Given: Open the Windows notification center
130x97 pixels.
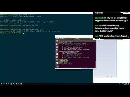Looking at the screenshot, I should tap(128, 84).
